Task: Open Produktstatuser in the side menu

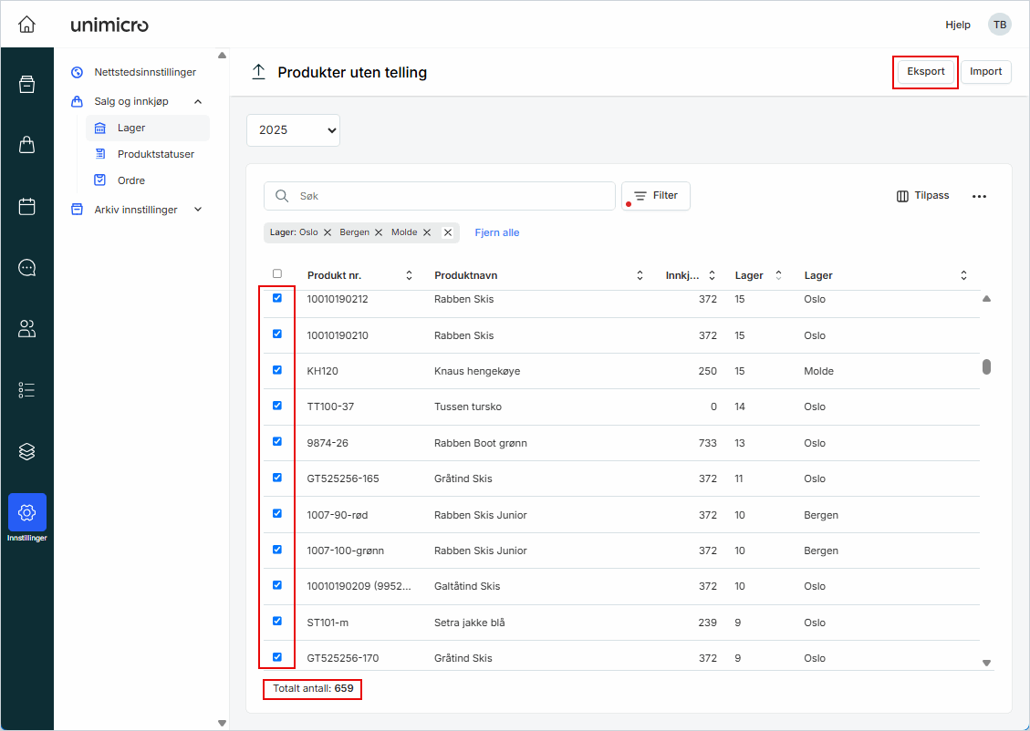Action: click(155, 154)
